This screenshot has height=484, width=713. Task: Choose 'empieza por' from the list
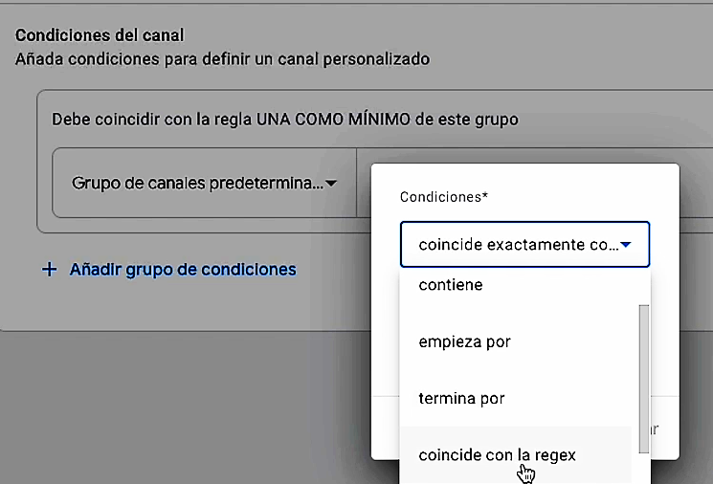[465, 341]
